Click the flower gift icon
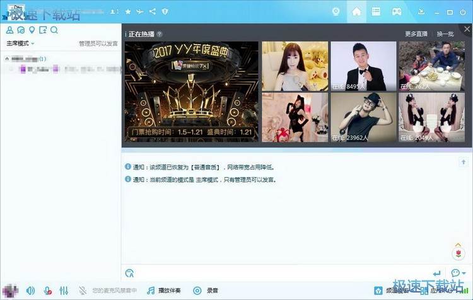 [458, 253]
